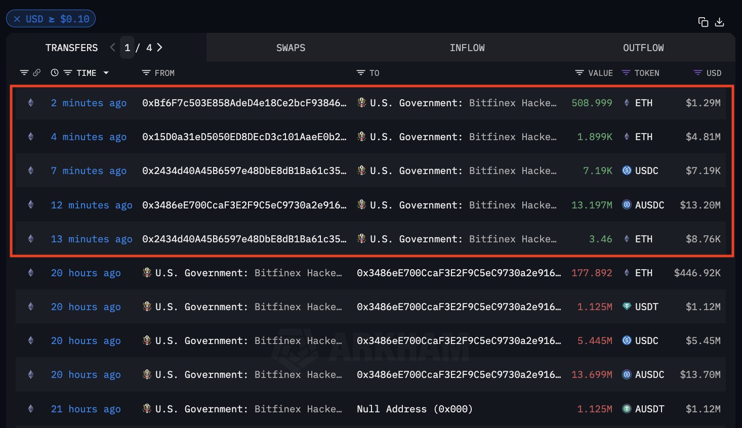Go to previous transfers page

[x=112, y=48]
